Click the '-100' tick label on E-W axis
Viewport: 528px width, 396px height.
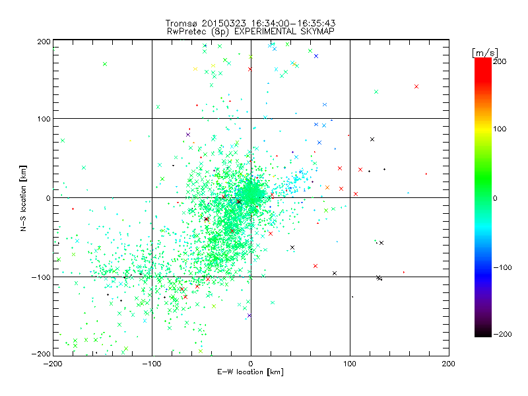point(152,364)
